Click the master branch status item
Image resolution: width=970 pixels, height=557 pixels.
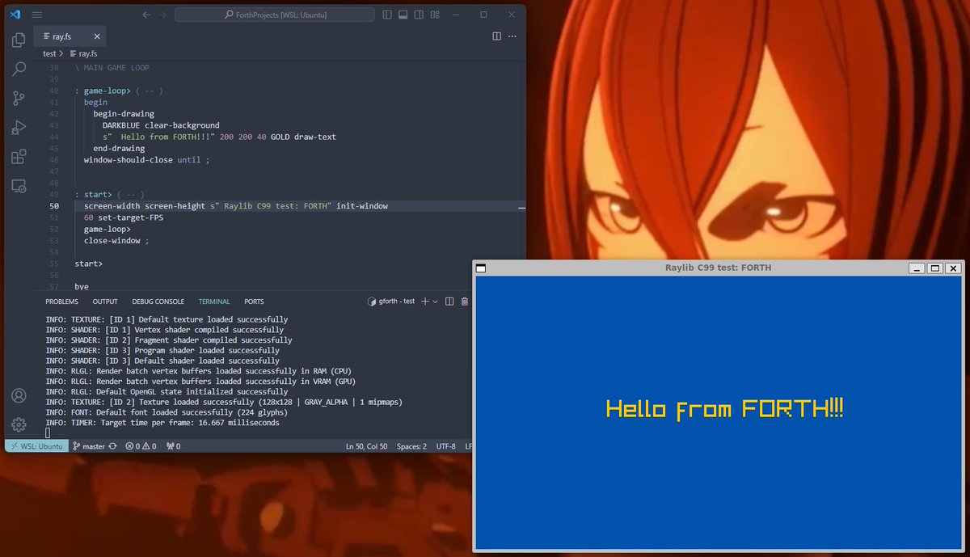coord(89,446)
